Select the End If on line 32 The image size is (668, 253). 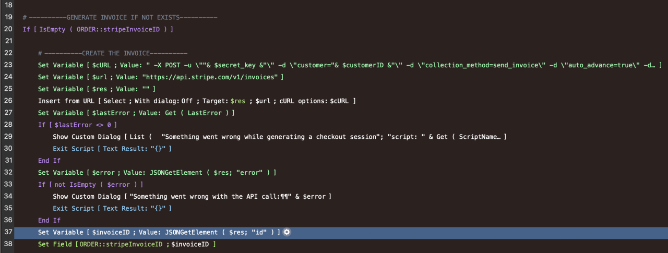[x=49, y=161]
